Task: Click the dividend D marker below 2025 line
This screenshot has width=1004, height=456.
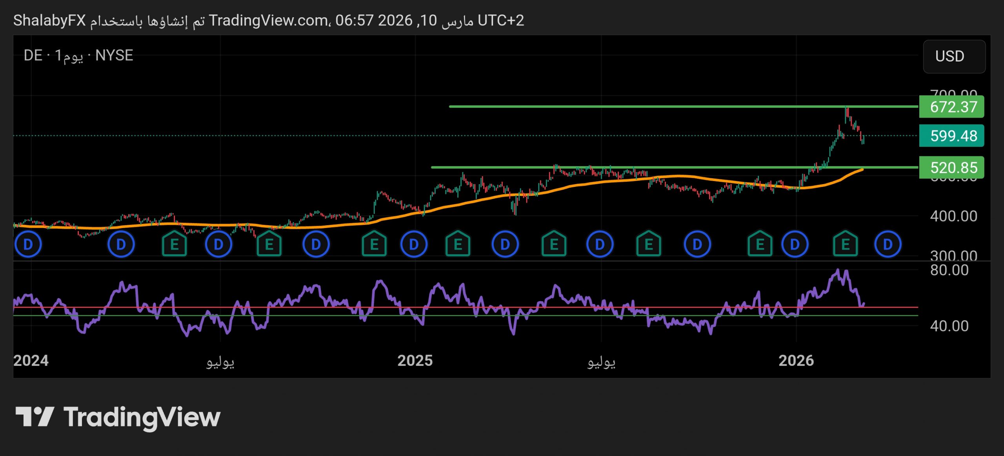Action: [414, 244]
